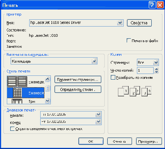
Task: Click the Число копий input field
Action: tap(145, 71)
